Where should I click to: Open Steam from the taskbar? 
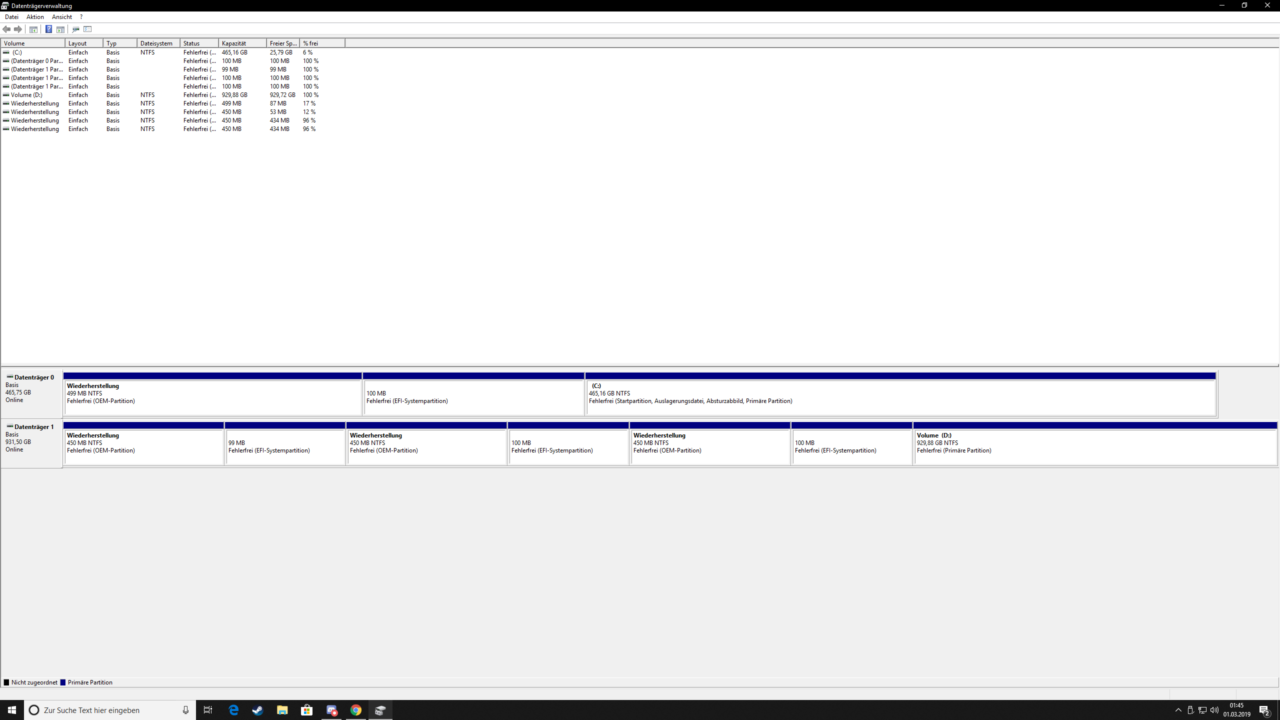[x=258, y=710]
